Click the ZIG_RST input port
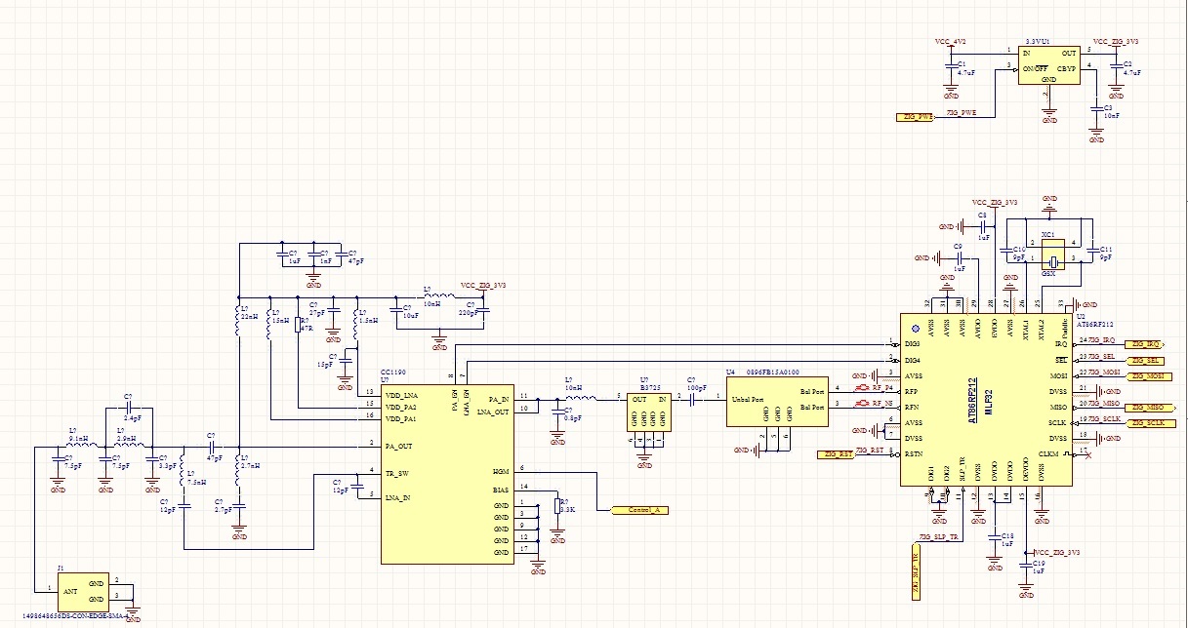 coord(836,454)
